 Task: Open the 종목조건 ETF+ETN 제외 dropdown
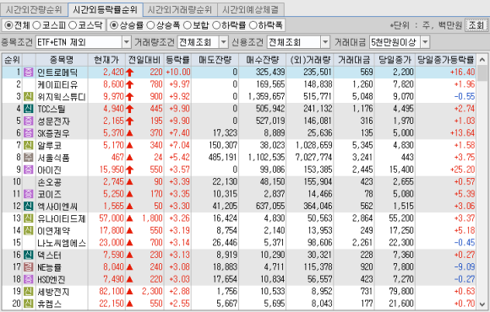pos(127,42)
